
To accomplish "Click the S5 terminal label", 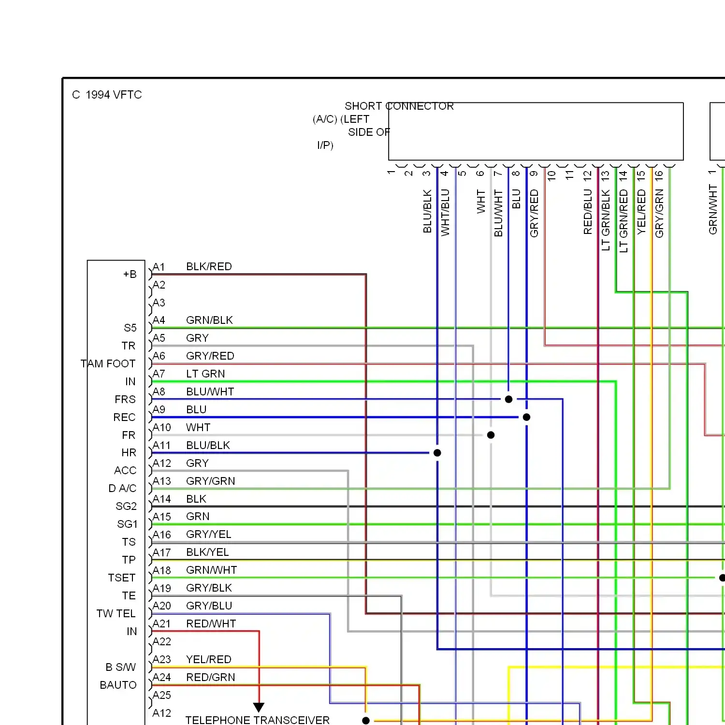I will (x=130, y=328).
